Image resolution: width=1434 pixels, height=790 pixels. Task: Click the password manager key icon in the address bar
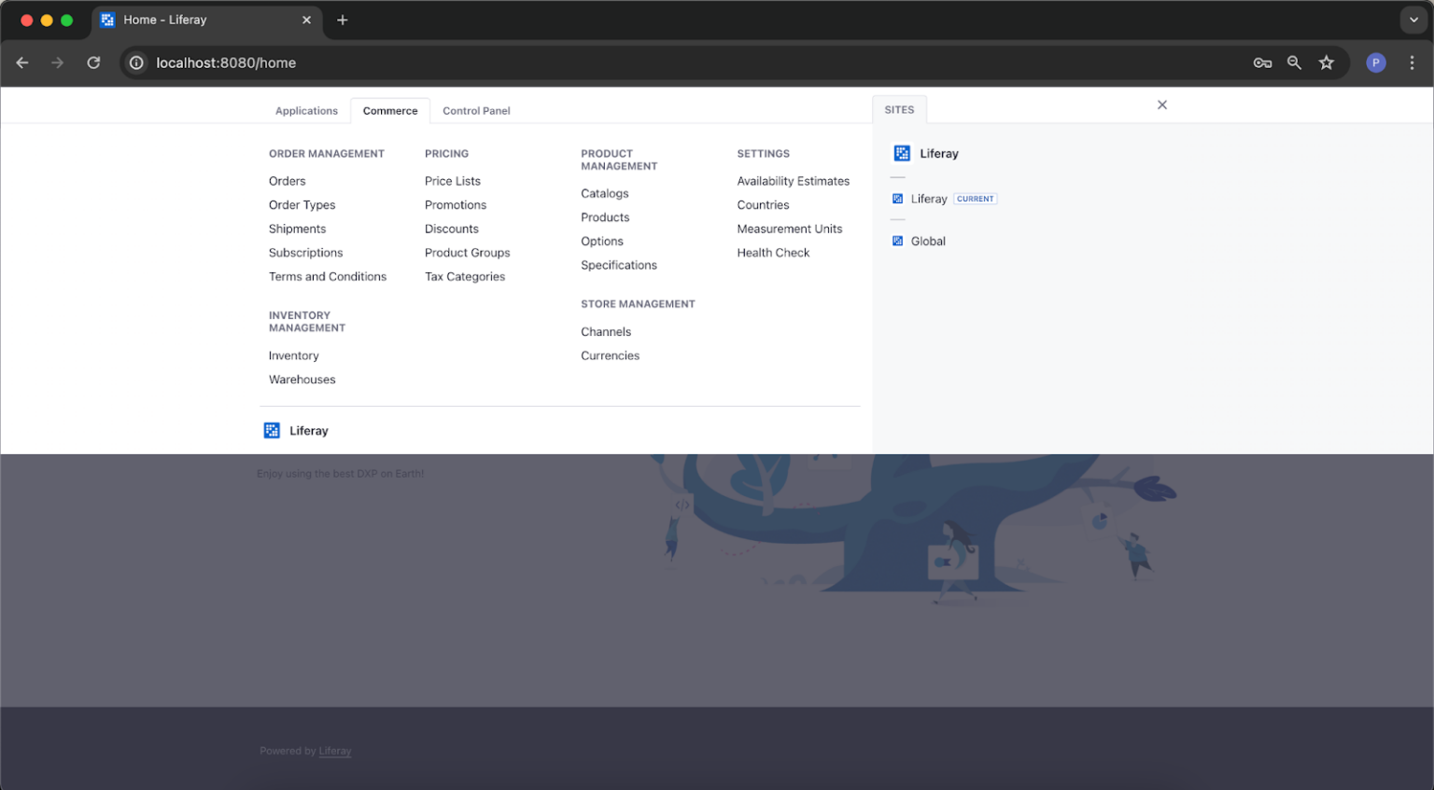tap(1262, 62)
